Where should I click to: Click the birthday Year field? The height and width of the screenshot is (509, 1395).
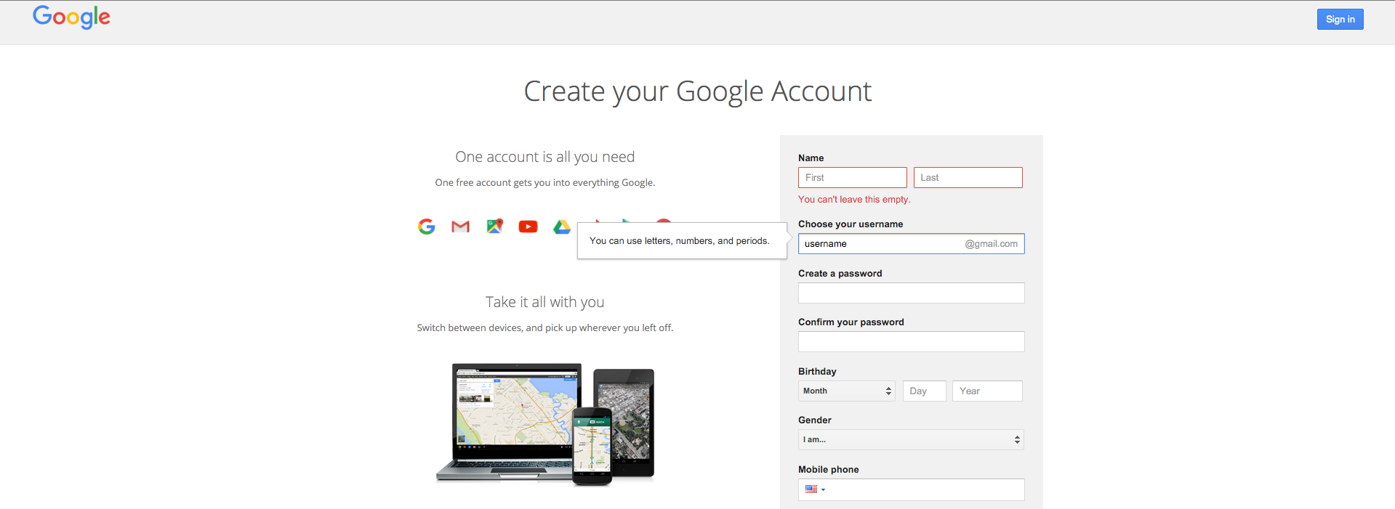(987, 391)
